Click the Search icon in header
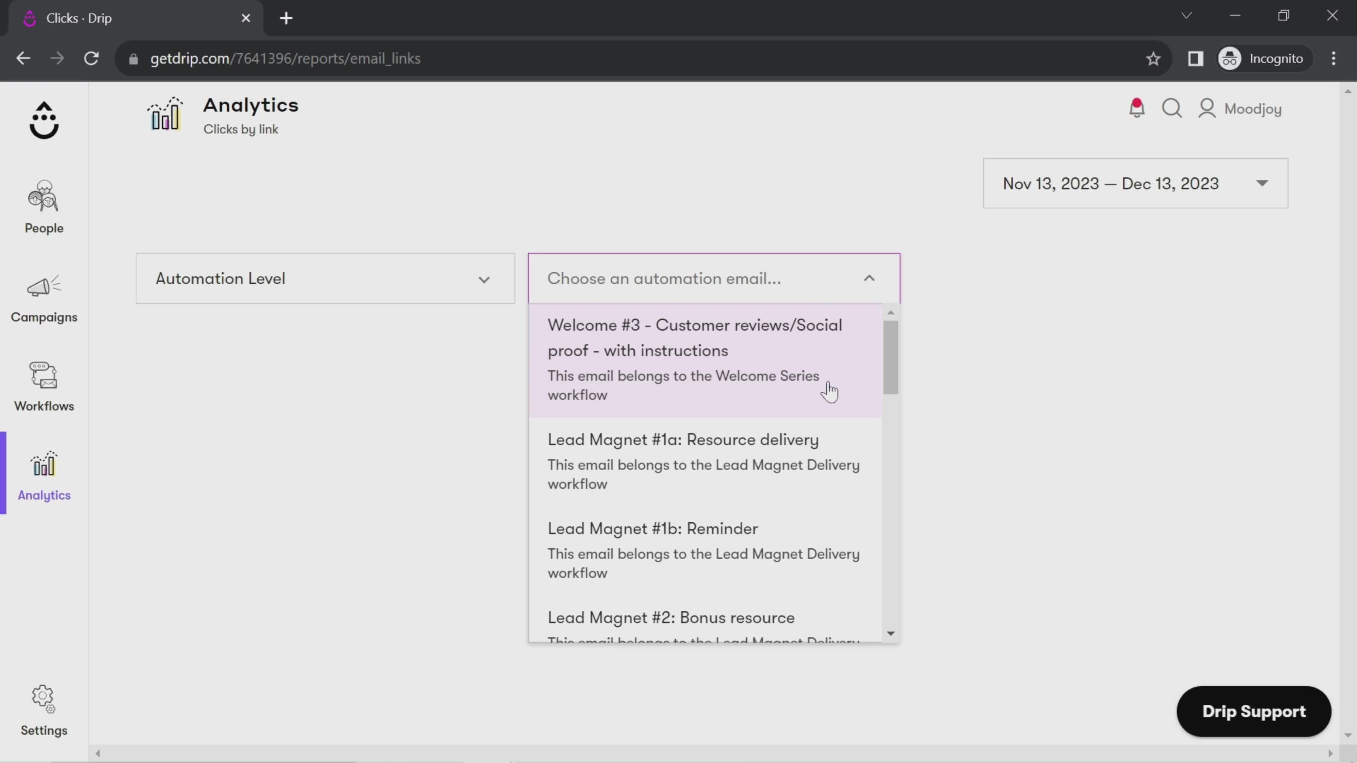 (1173, 108)
